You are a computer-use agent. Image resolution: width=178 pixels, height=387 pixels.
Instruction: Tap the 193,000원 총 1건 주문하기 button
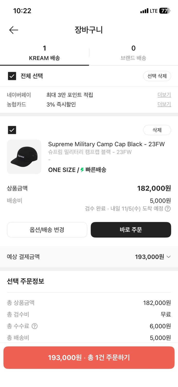[x=89, y=357]
